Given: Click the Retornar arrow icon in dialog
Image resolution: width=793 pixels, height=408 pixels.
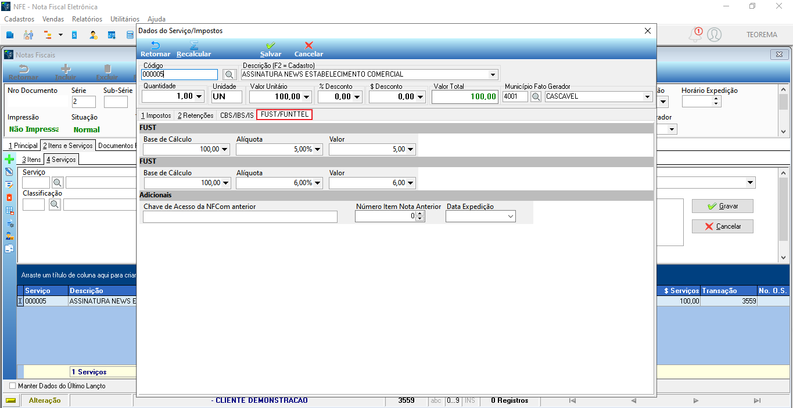Looking at the screenshot, I should pos(155,45).
